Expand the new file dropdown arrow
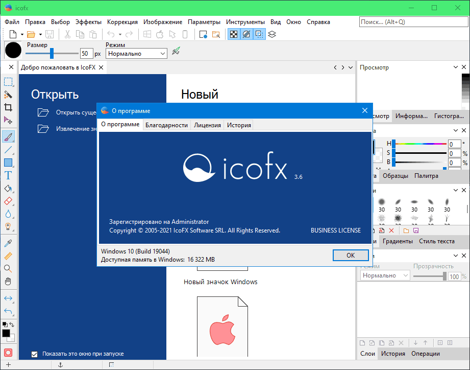The width and height of the screenshot is (470, 370). (22, 35)
